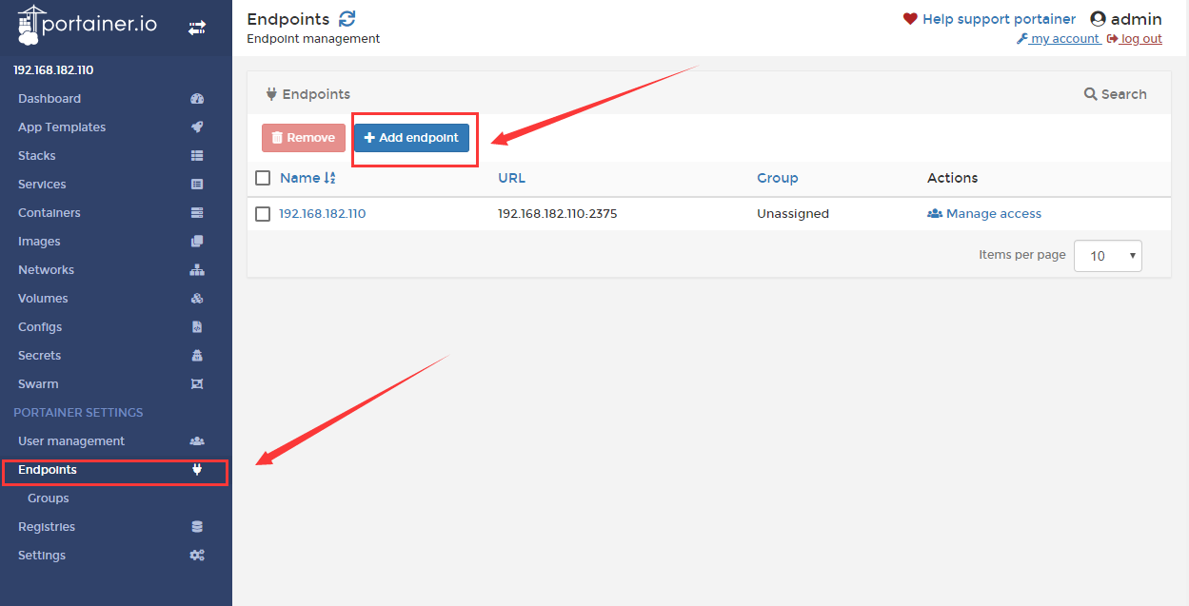Click the log out link

pos(1135,39)
